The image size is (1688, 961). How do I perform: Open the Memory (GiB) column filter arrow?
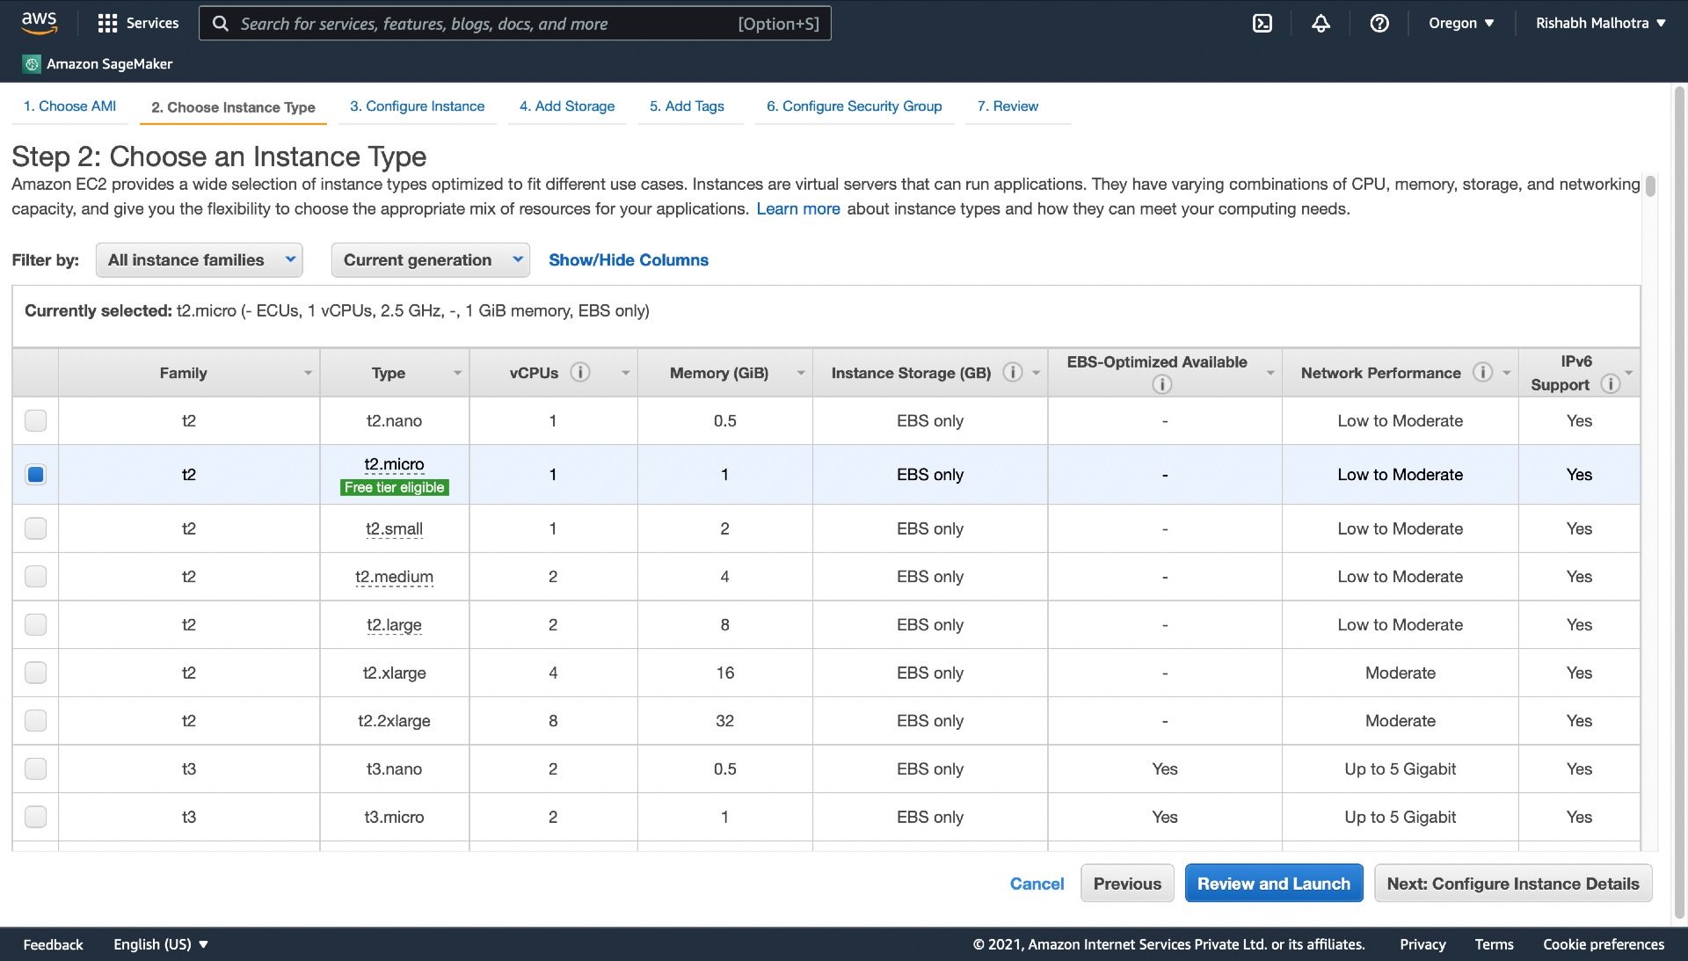tap(801, 373)
